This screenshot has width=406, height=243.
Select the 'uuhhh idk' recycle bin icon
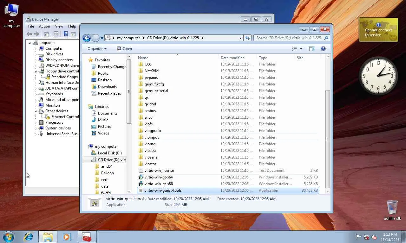pyautogui.click(x=392, y=210)
